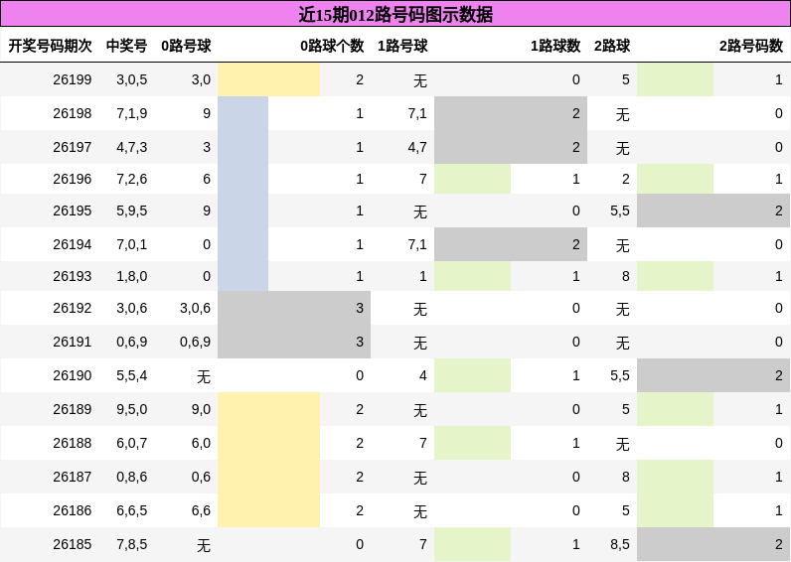This screenshot has height=562, width=791.
Task: Click the 中奖号 column header
Action: [x=126, y=46]
